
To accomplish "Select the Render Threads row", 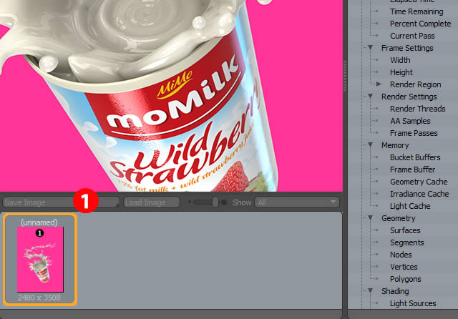I will (x=418, y=109).
